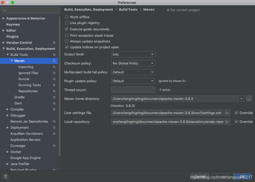Open Maven home directory dropdown arrow
Viewport: 255px width, 182px height.
tap(241, 99)
